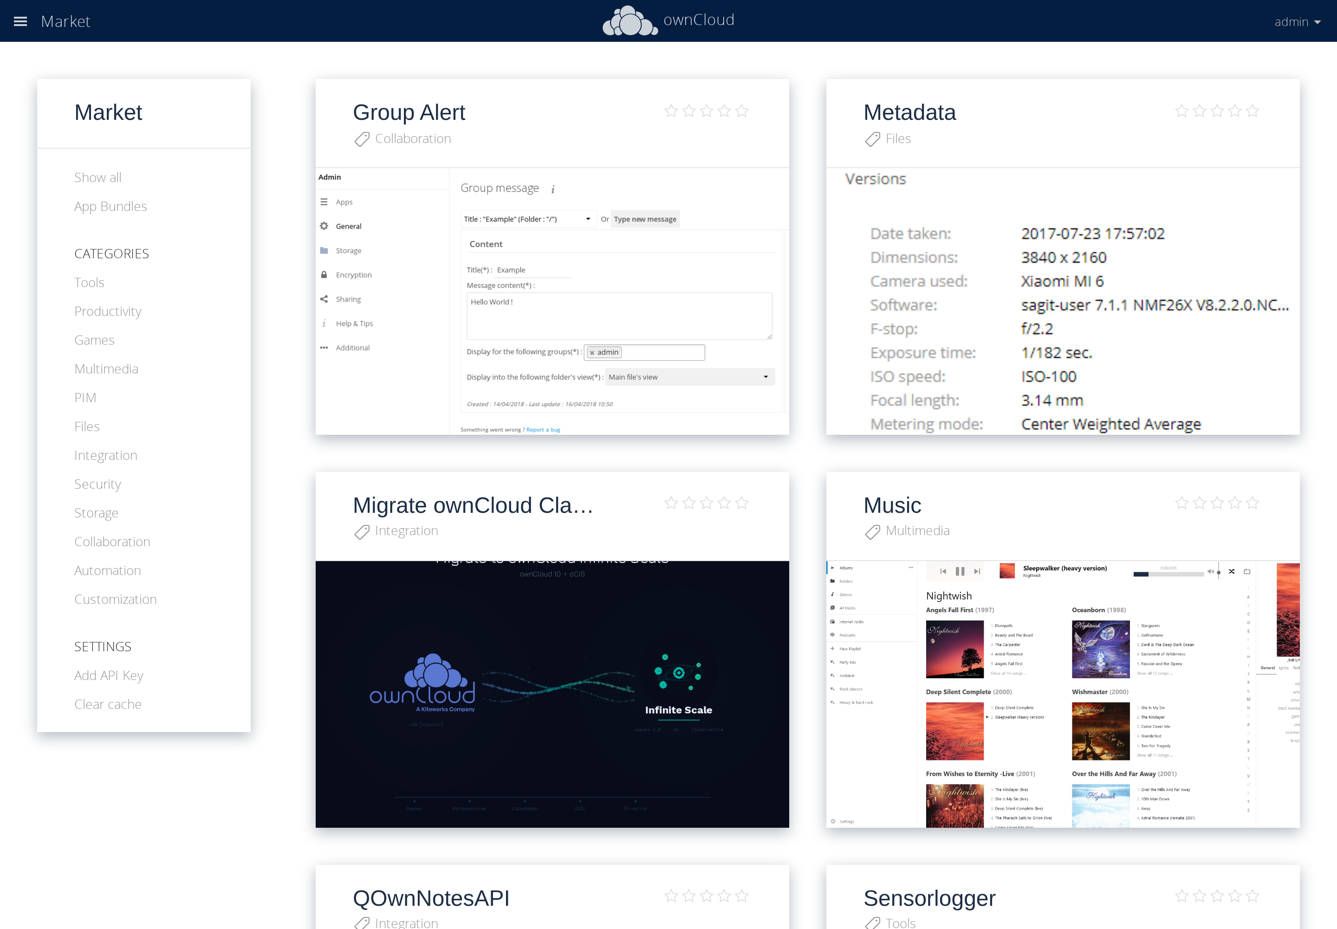Open the QOwnNotesAPI app title
The height and width of the screenshot is (929, 1337).
(x=431, y=898)
